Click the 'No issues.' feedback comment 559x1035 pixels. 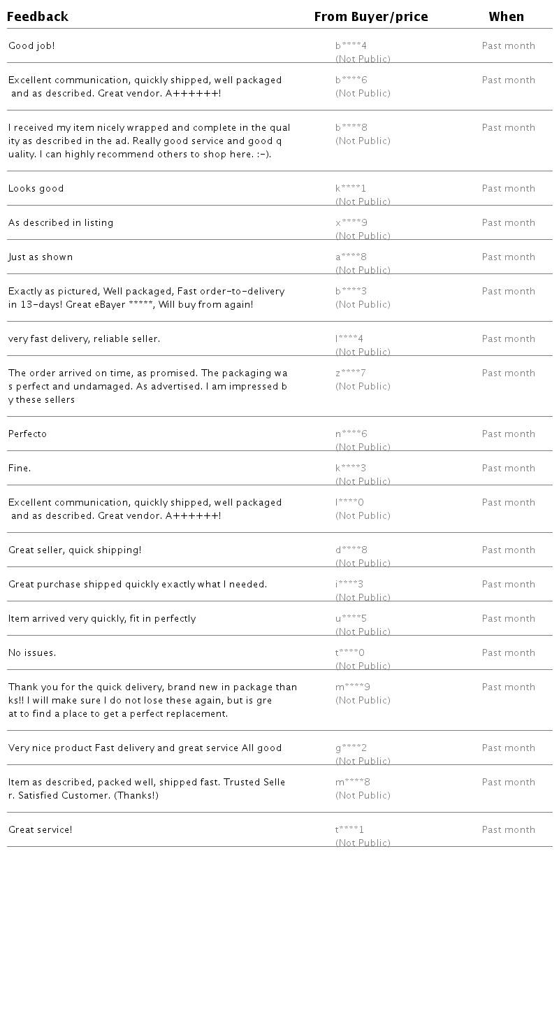(32, 653)
